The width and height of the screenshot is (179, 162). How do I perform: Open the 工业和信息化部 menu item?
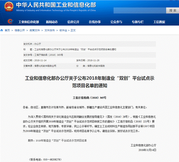(x=29, y=22)
